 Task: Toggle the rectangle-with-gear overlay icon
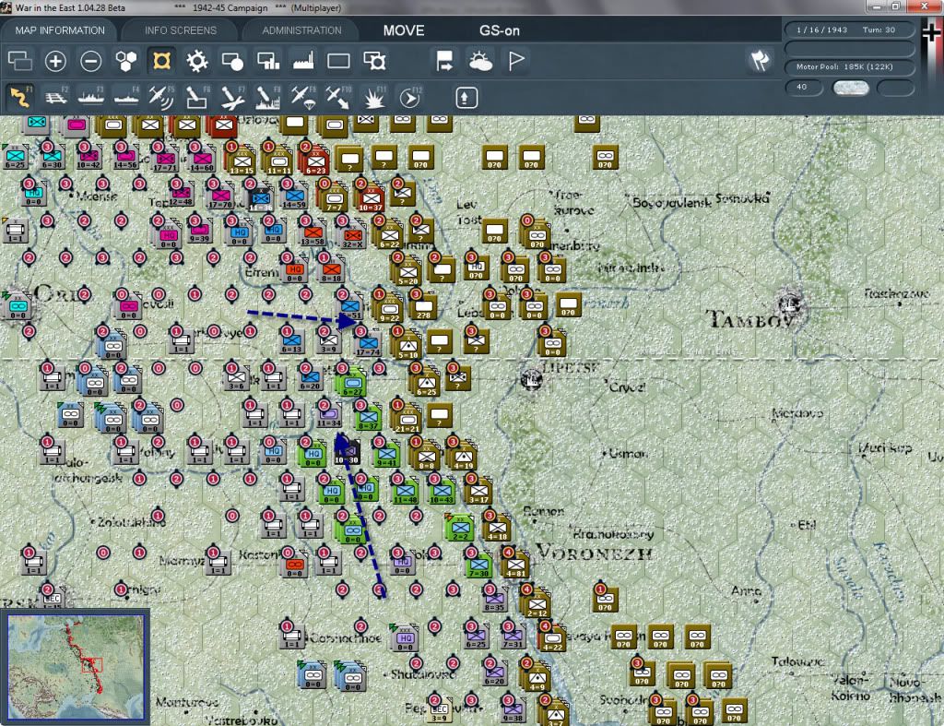[374, 61]
